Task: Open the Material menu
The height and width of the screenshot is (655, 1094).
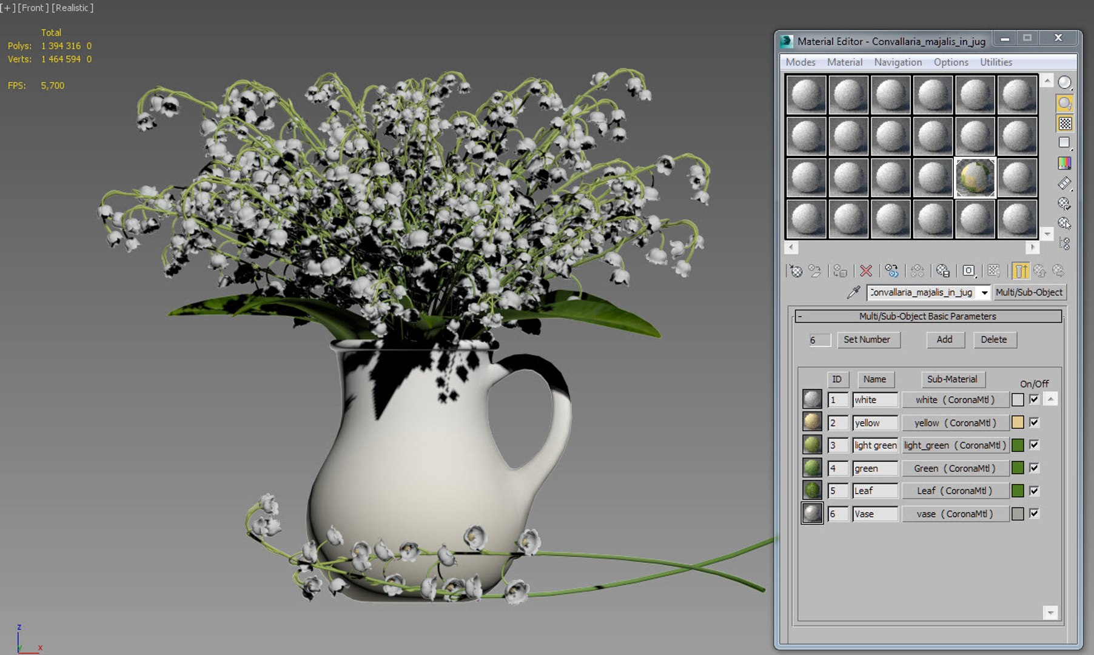Action: (845, 62)
